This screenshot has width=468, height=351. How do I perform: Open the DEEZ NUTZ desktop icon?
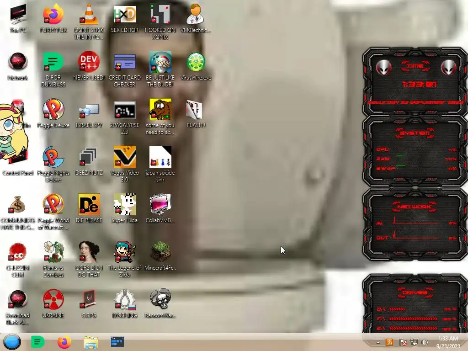point(89,161)
